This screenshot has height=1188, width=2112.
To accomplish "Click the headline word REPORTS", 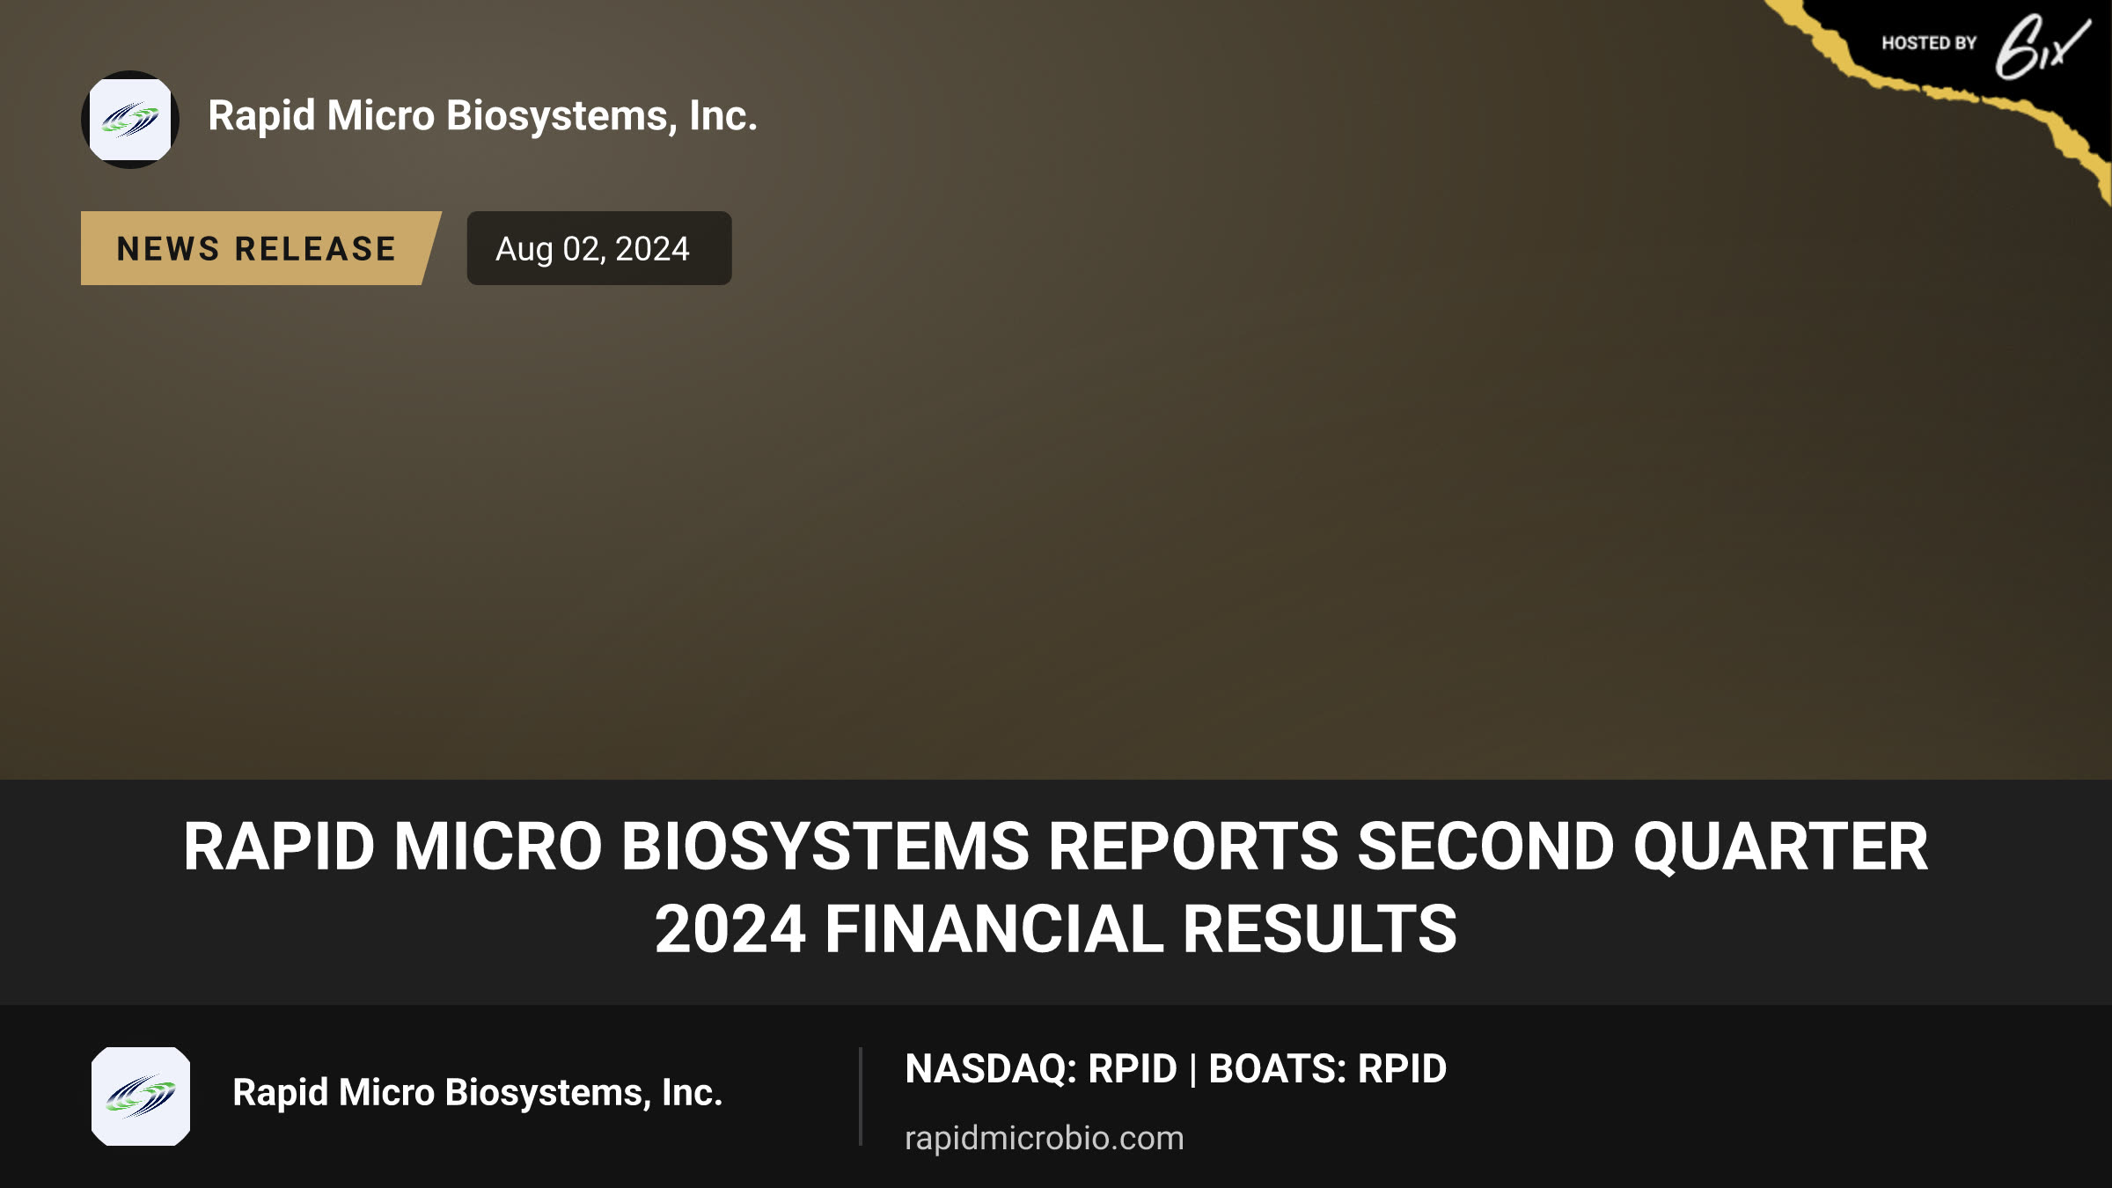I will pyautogui.click(x=1193, y=847).
